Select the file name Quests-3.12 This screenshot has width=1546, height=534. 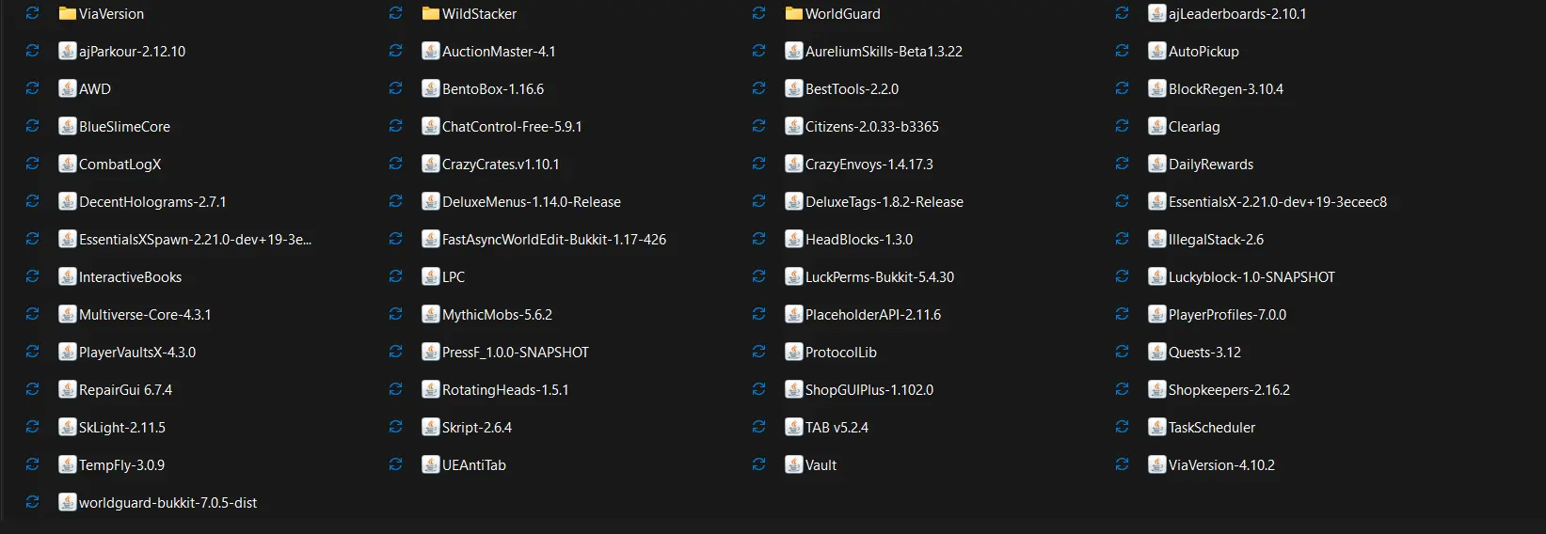pos(1204,353)
